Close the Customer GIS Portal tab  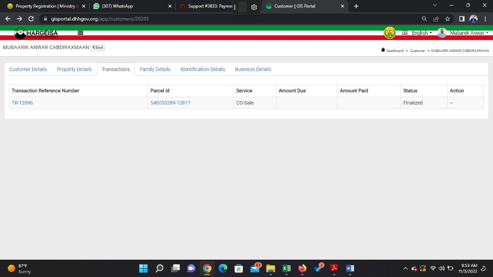point(342,6)
